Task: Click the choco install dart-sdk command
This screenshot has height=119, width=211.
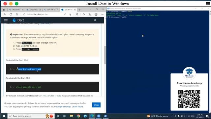Action: pyautogui.click(x=29, y=69)
